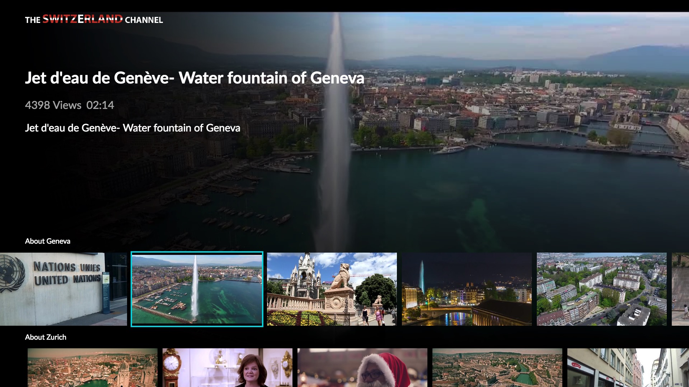Click the About Zurich row heading

[x=46, y=337]
